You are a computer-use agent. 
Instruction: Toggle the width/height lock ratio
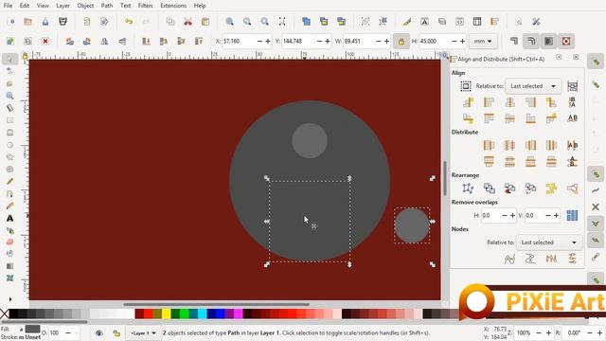tap(401, 41)
